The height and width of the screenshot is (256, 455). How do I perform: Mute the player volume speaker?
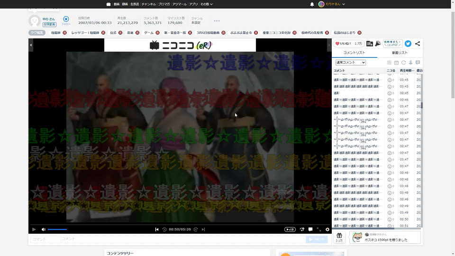pos(44,229)
